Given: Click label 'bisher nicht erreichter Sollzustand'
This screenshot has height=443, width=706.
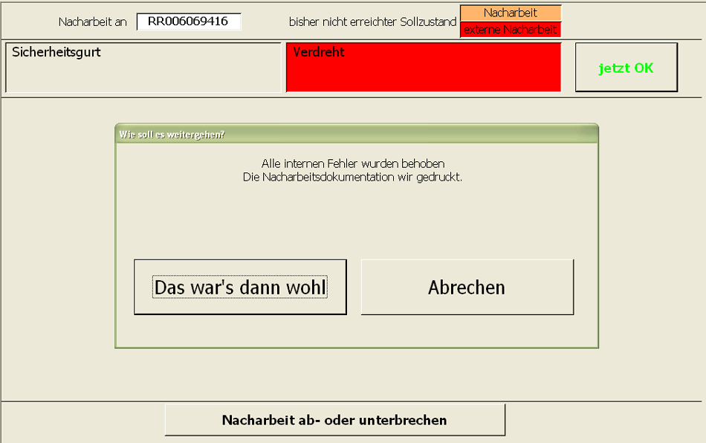Looking at the screenshot, I should pos(372,22).
